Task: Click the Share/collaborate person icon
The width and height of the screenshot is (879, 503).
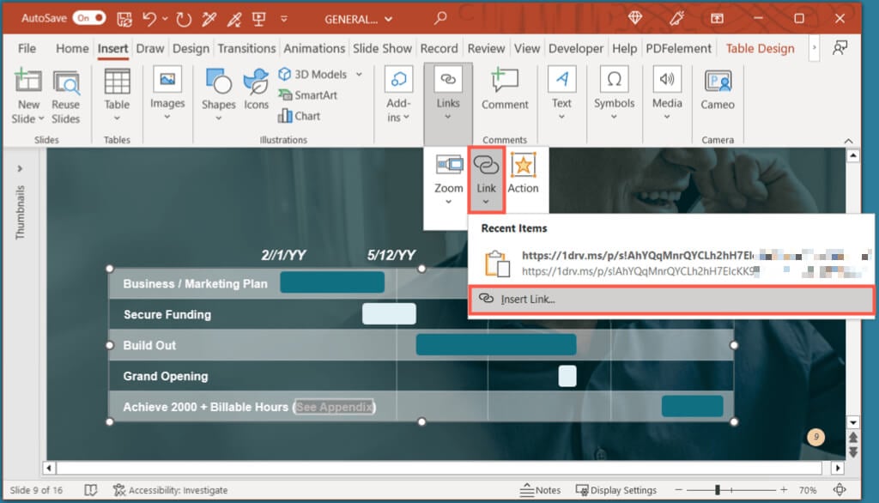Action: point(840,48)
